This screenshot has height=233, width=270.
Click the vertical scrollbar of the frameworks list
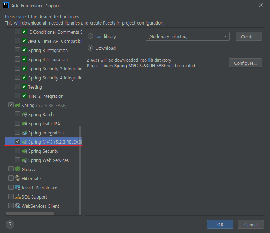(80, 170)
